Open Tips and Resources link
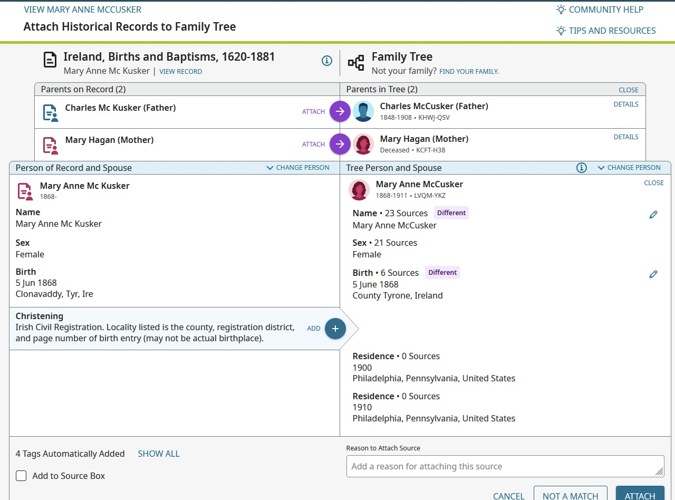The height and width of the screenshot is (500, 675). point(612,31)
